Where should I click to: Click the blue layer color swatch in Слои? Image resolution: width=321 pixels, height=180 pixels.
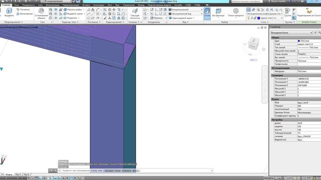[259, 18]
